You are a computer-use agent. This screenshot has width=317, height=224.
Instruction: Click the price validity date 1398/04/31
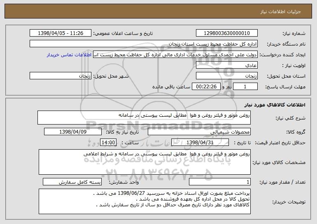pos(200,143)
